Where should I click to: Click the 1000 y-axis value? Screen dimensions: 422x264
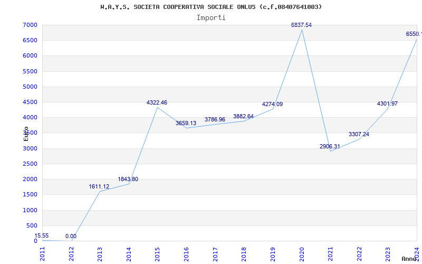[x=30, y=210]
